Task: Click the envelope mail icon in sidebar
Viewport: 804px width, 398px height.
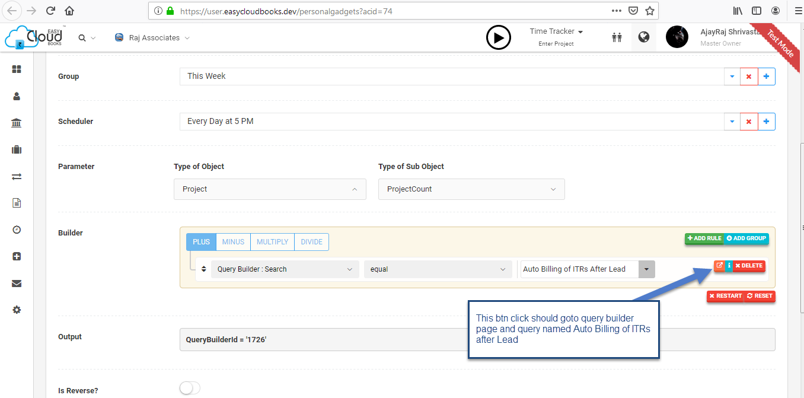Action: pyautogui.click(x=16, y=283)
